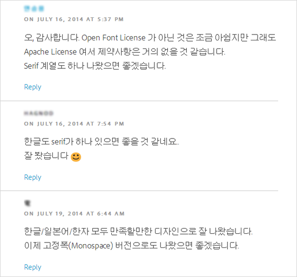Click the text '잘 봤습니다' beside the smiley
This screenshot has width=297, height=277.
click(46, 156)
